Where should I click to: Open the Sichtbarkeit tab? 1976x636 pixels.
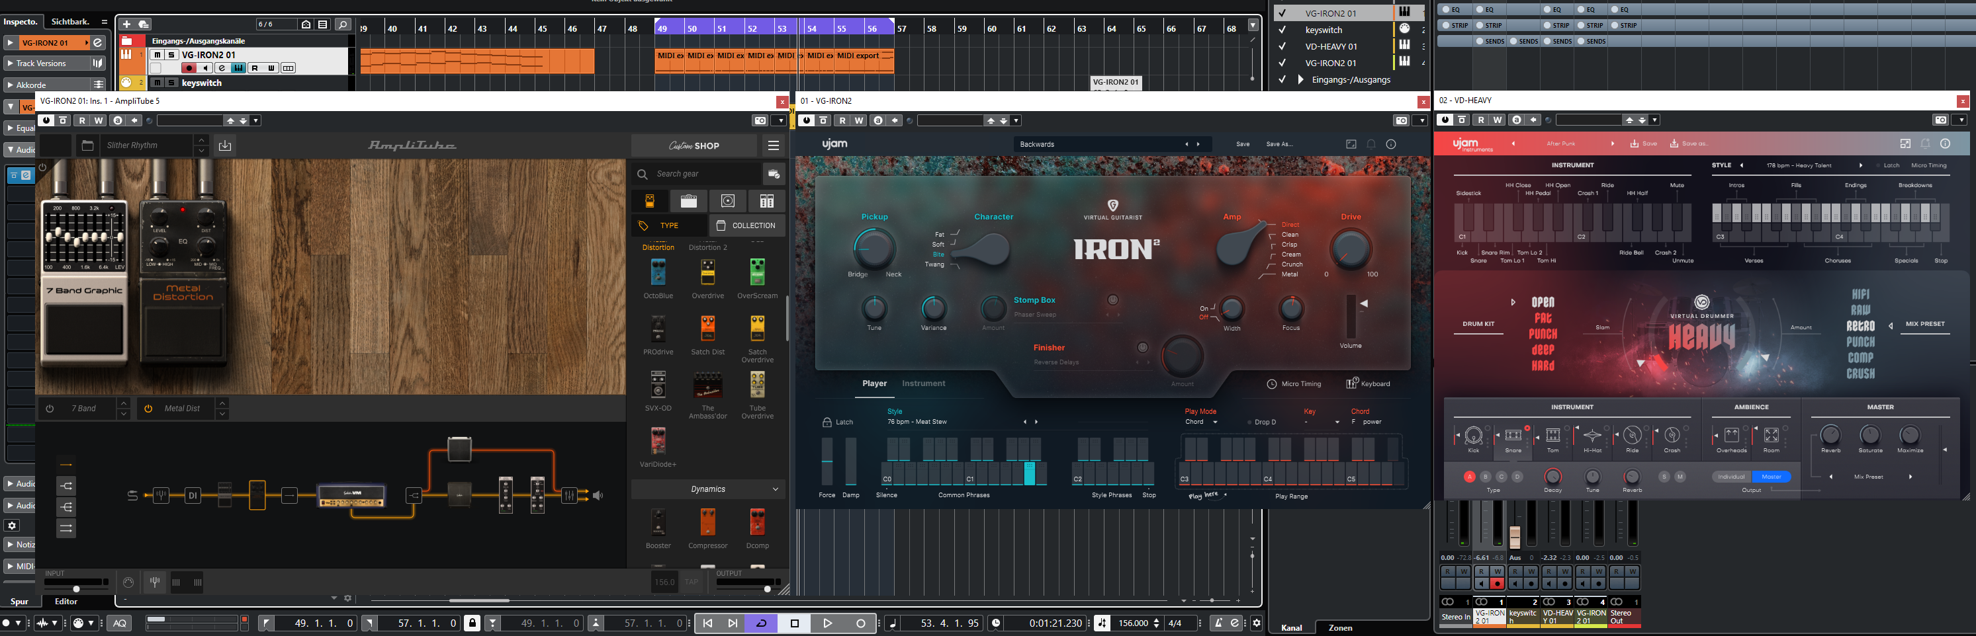(x=69, y=21)
